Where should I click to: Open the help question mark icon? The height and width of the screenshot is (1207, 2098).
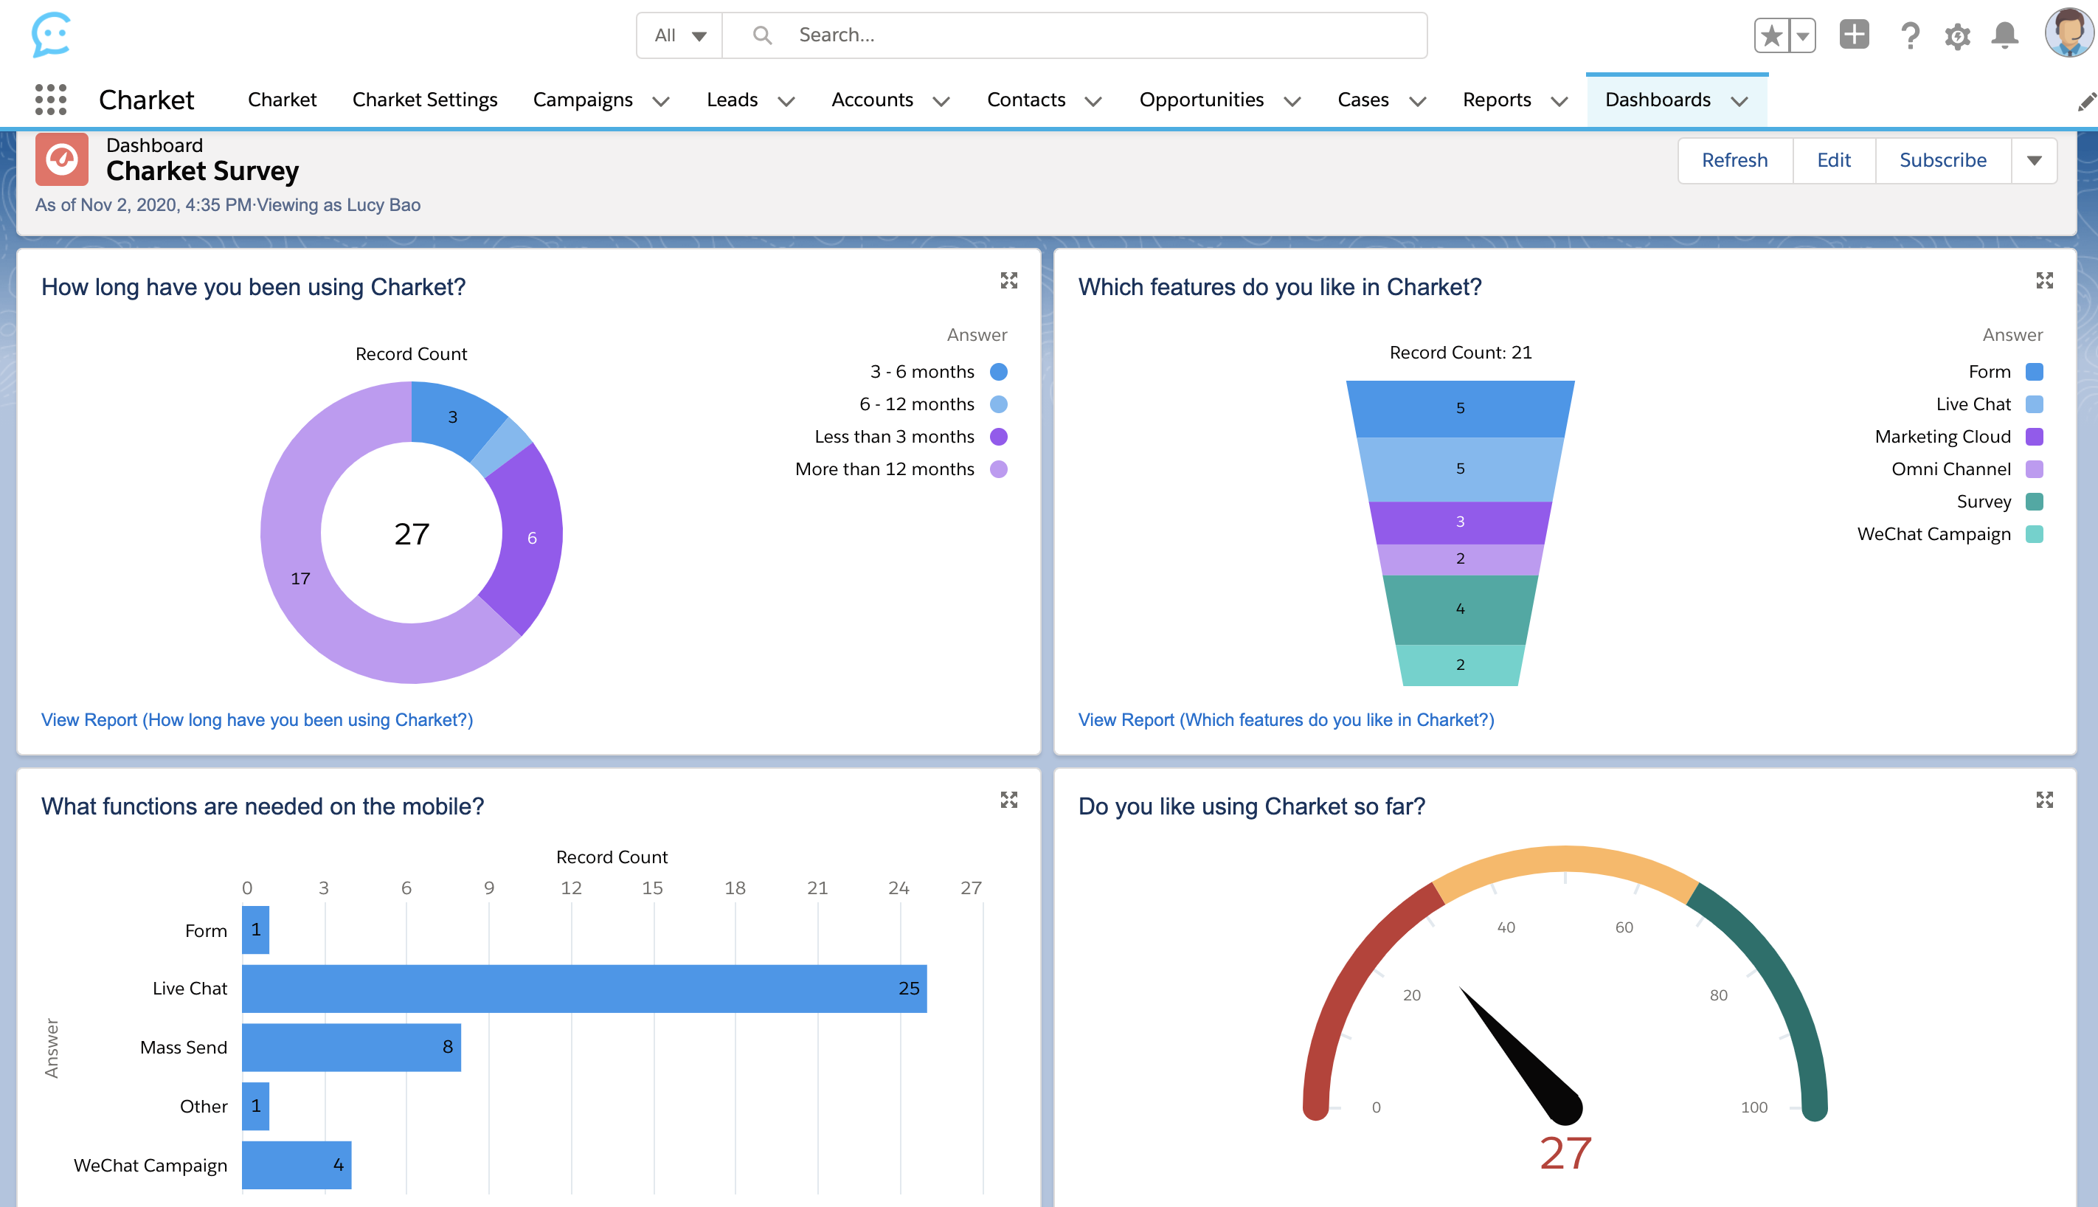click(1910, 35)
